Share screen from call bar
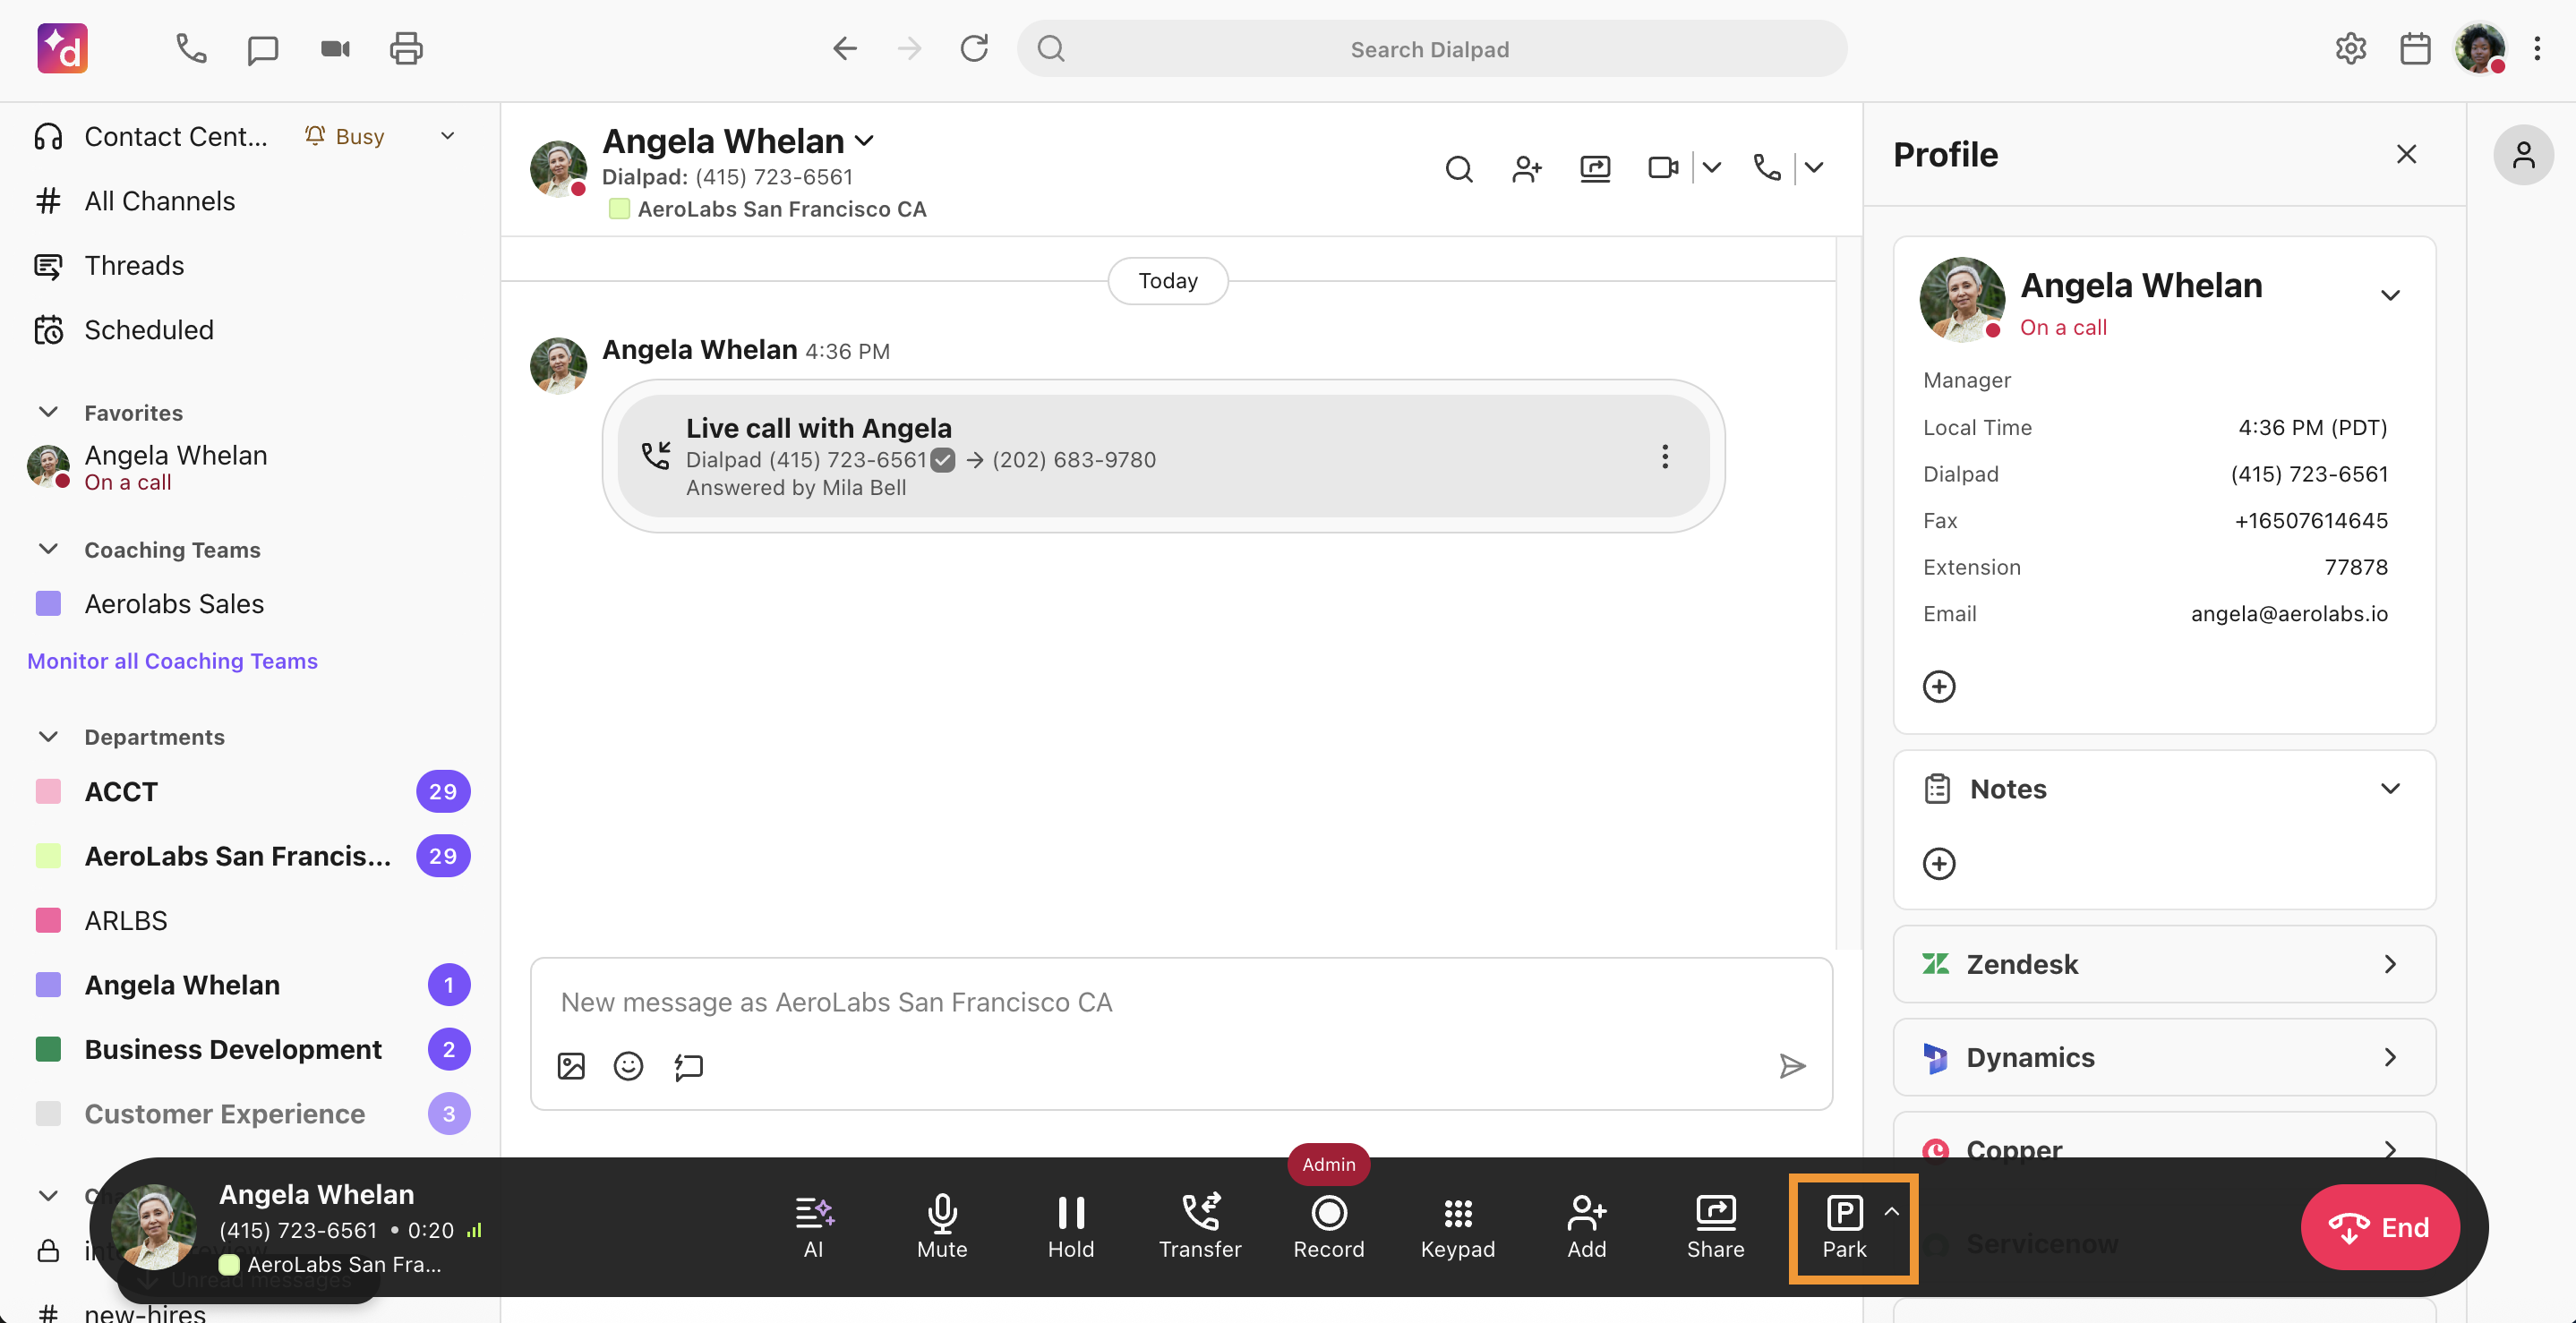2576x1323 pixels. pyautogui.click(x=1716, y=1227)
